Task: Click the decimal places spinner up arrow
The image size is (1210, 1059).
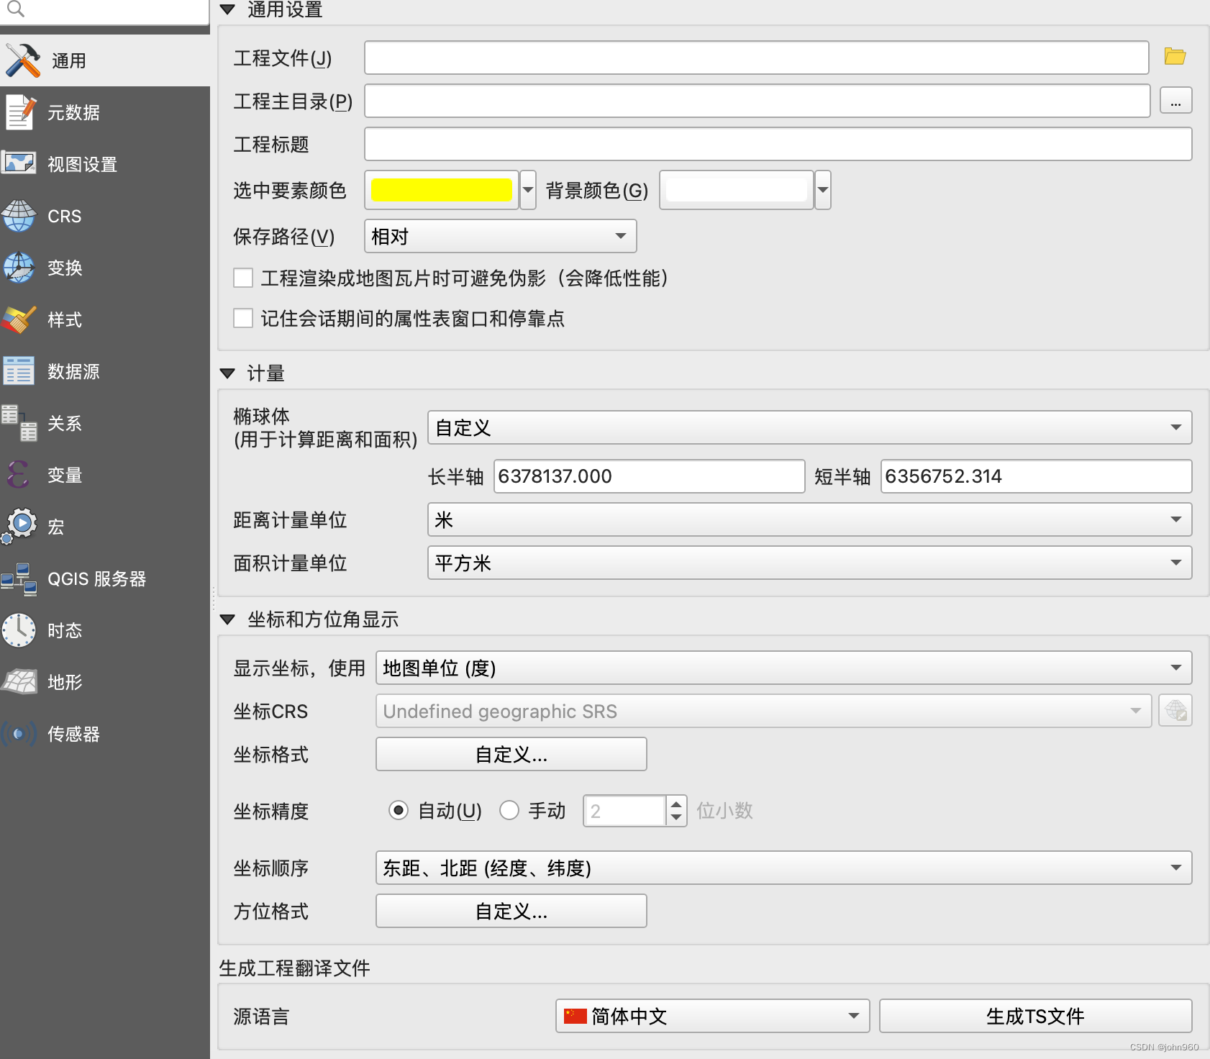Action: (x=676, y=804)
